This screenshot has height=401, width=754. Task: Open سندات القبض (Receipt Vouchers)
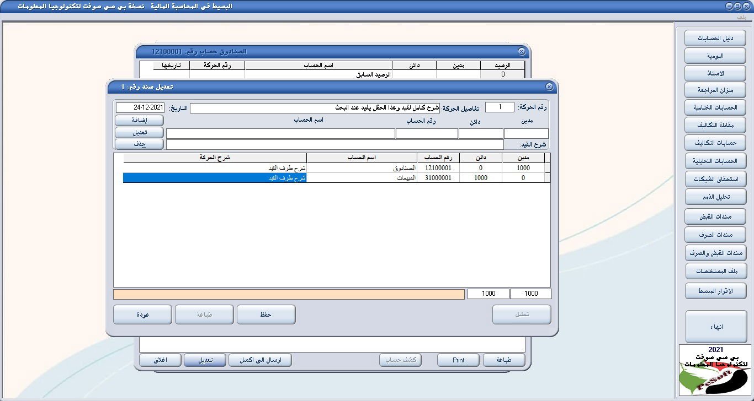(715, 216)
